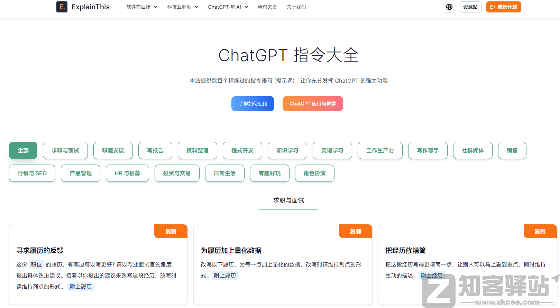Open 所有文章 in the navigation bar
This screenshot has width=560, height=308.
tap(267, 7)
